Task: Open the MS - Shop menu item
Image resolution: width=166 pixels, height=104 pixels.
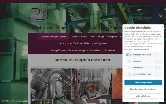Action: (x=97, y=37)
